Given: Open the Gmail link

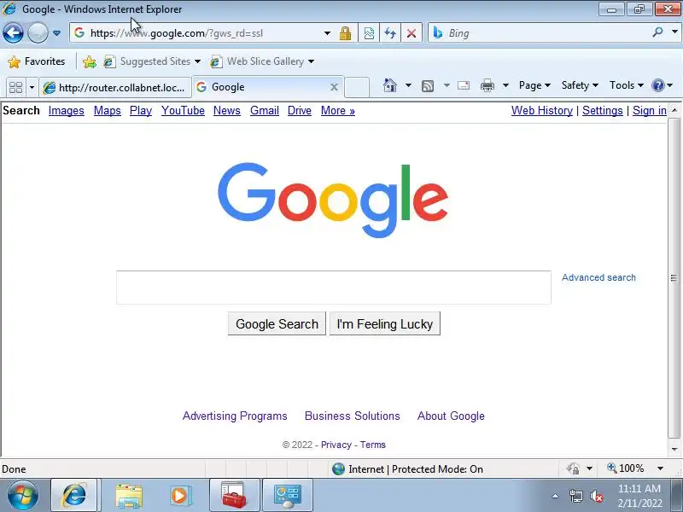Looking at the screenshot, I should click(265, 111).
